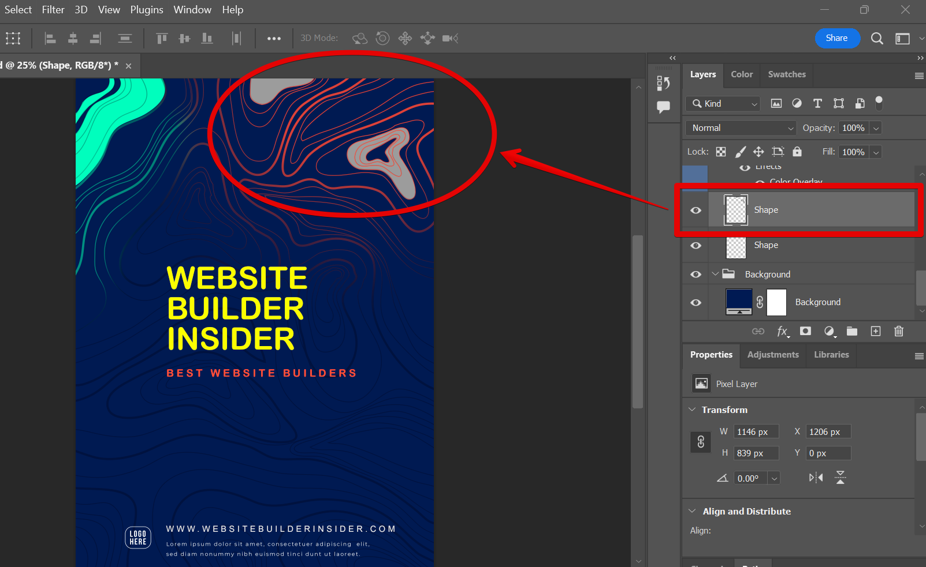This screenshot has height=567, width=926.
Task: Toggle maintain aspect ratio in Transform
Action: [700, 442]
